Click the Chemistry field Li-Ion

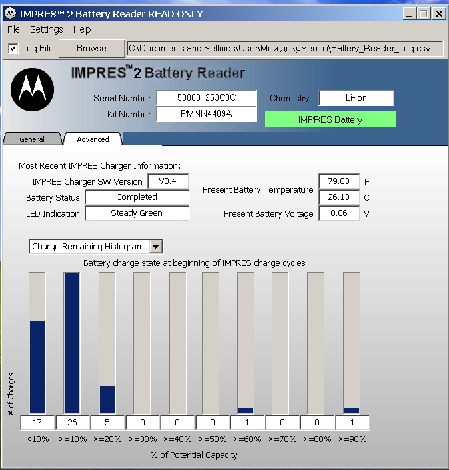pyautogui.click(x=356, y=98)
